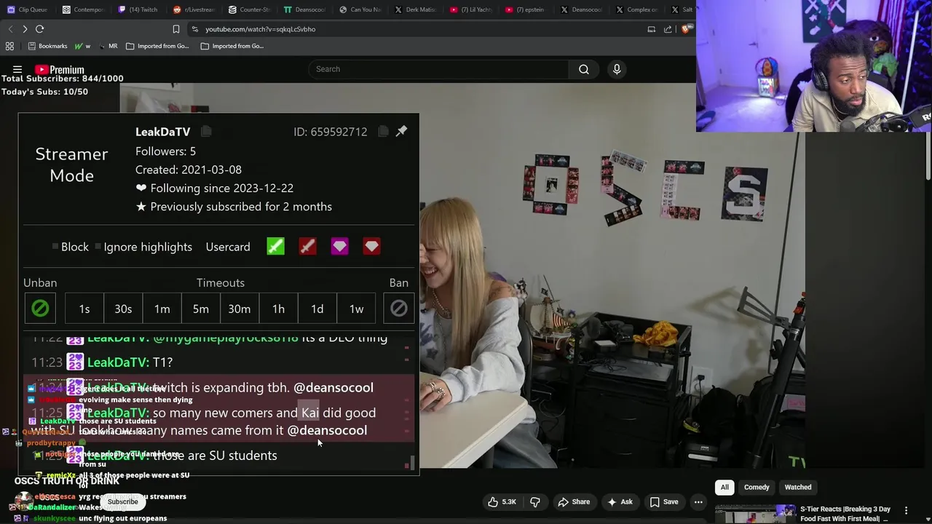Viewport: 932px width, 524px height.
Task: Click the YouTube search magnifier button
Action: point(584,69)
